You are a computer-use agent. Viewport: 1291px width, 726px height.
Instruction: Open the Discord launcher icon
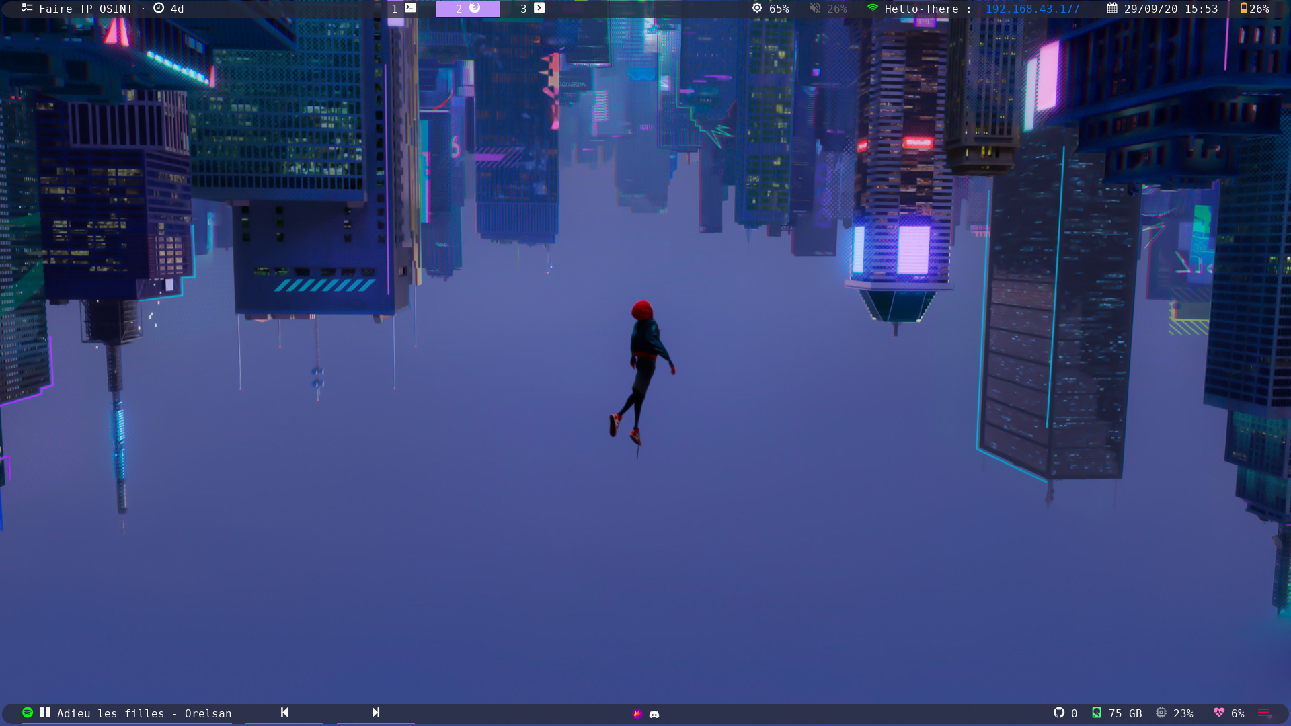654,714
